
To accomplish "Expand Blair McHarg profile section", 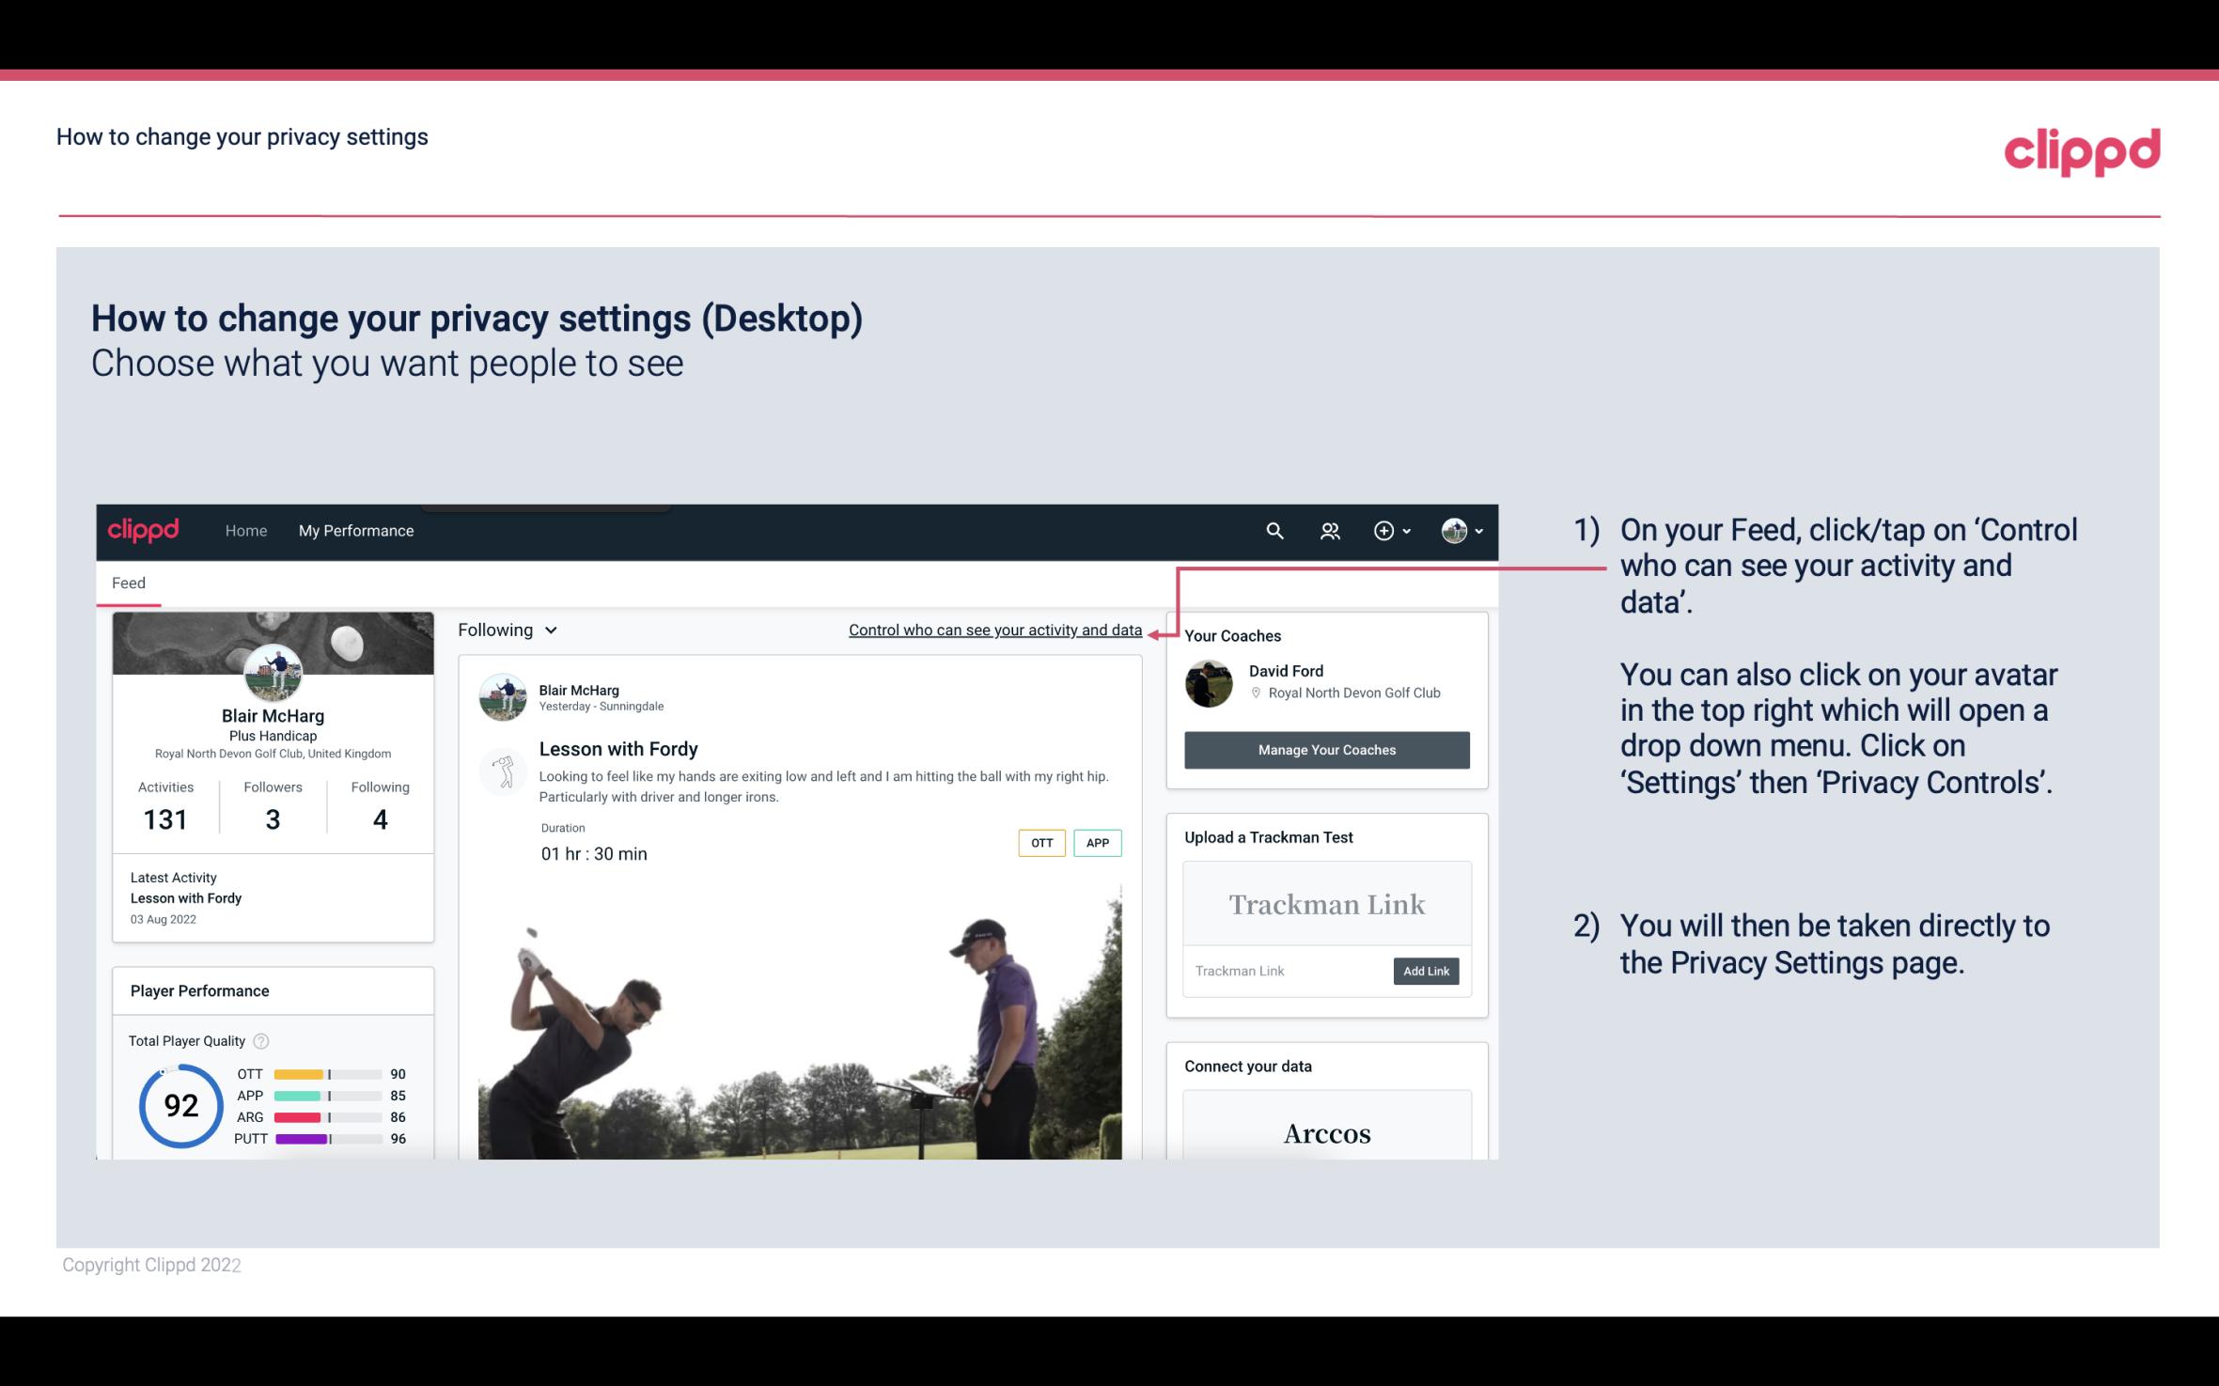I will [x=273, y=714].
